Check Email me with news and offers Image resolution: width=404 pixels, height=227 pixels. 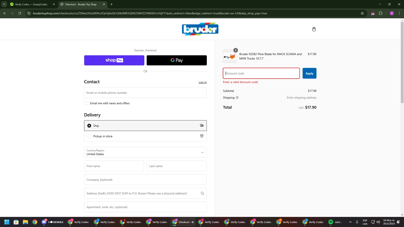[86, 103]
